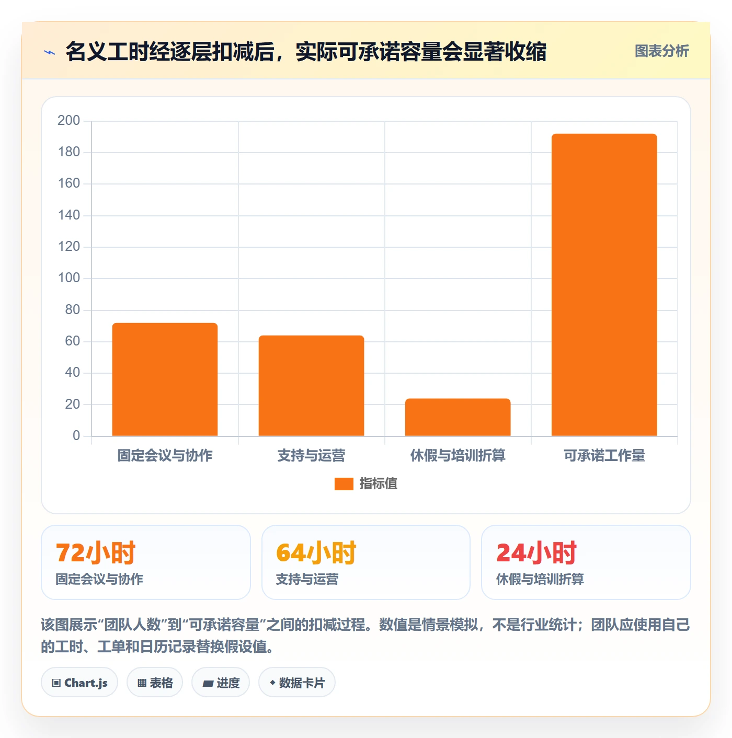Screen dimensions: 732x738
Task: Select the 休假与培训折算 bar in chart
Action: click(x=458, y=417)
